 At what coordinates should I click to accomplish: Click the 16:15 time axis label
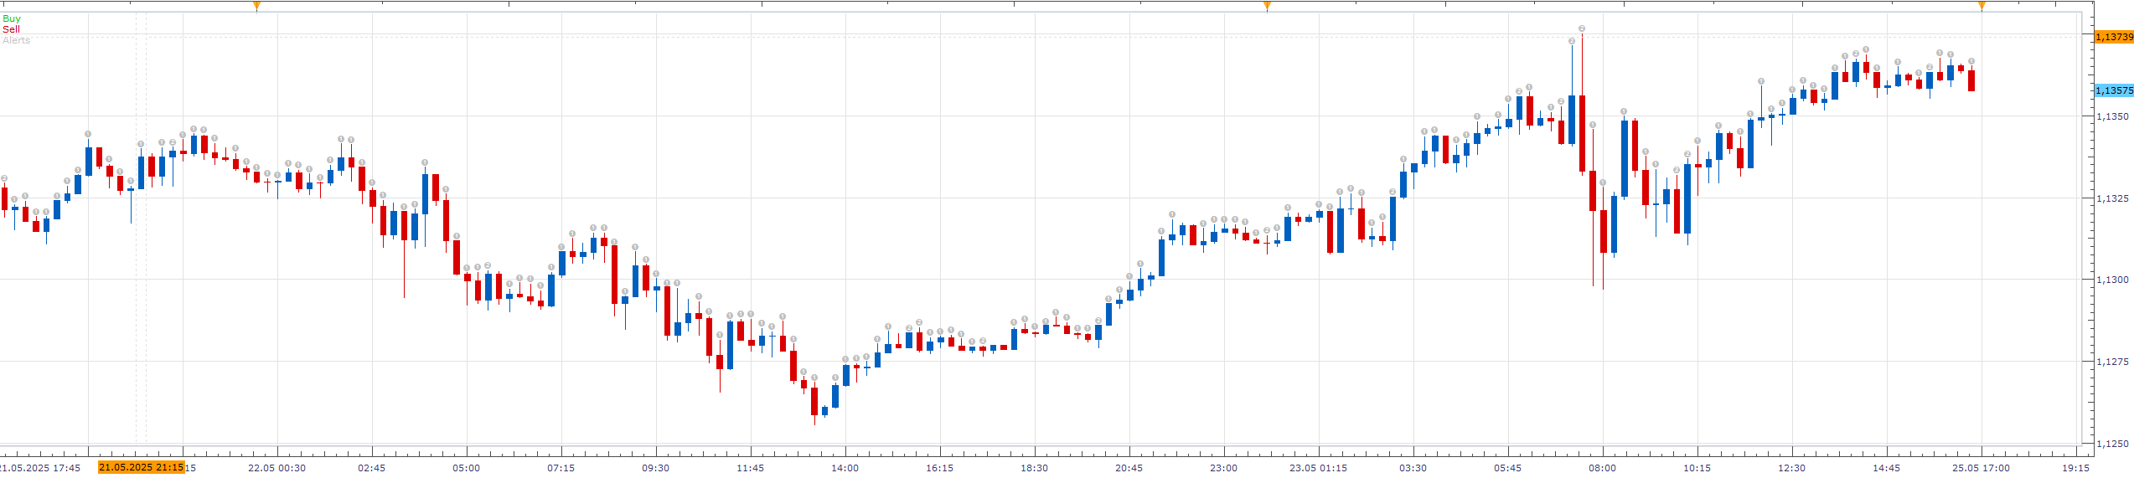pyautogui.click(x=939, y=468)
